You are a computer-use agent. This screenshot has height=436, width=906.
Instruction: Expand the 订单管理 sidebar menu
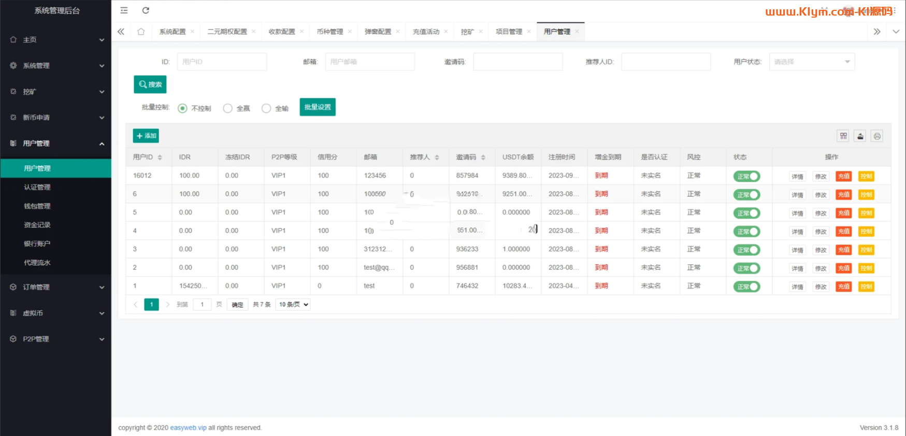[x=56, y=287]
